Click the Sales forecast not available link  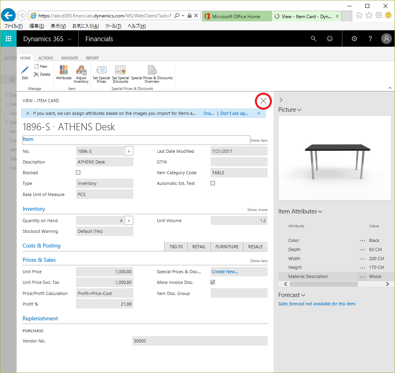point(317,304)
